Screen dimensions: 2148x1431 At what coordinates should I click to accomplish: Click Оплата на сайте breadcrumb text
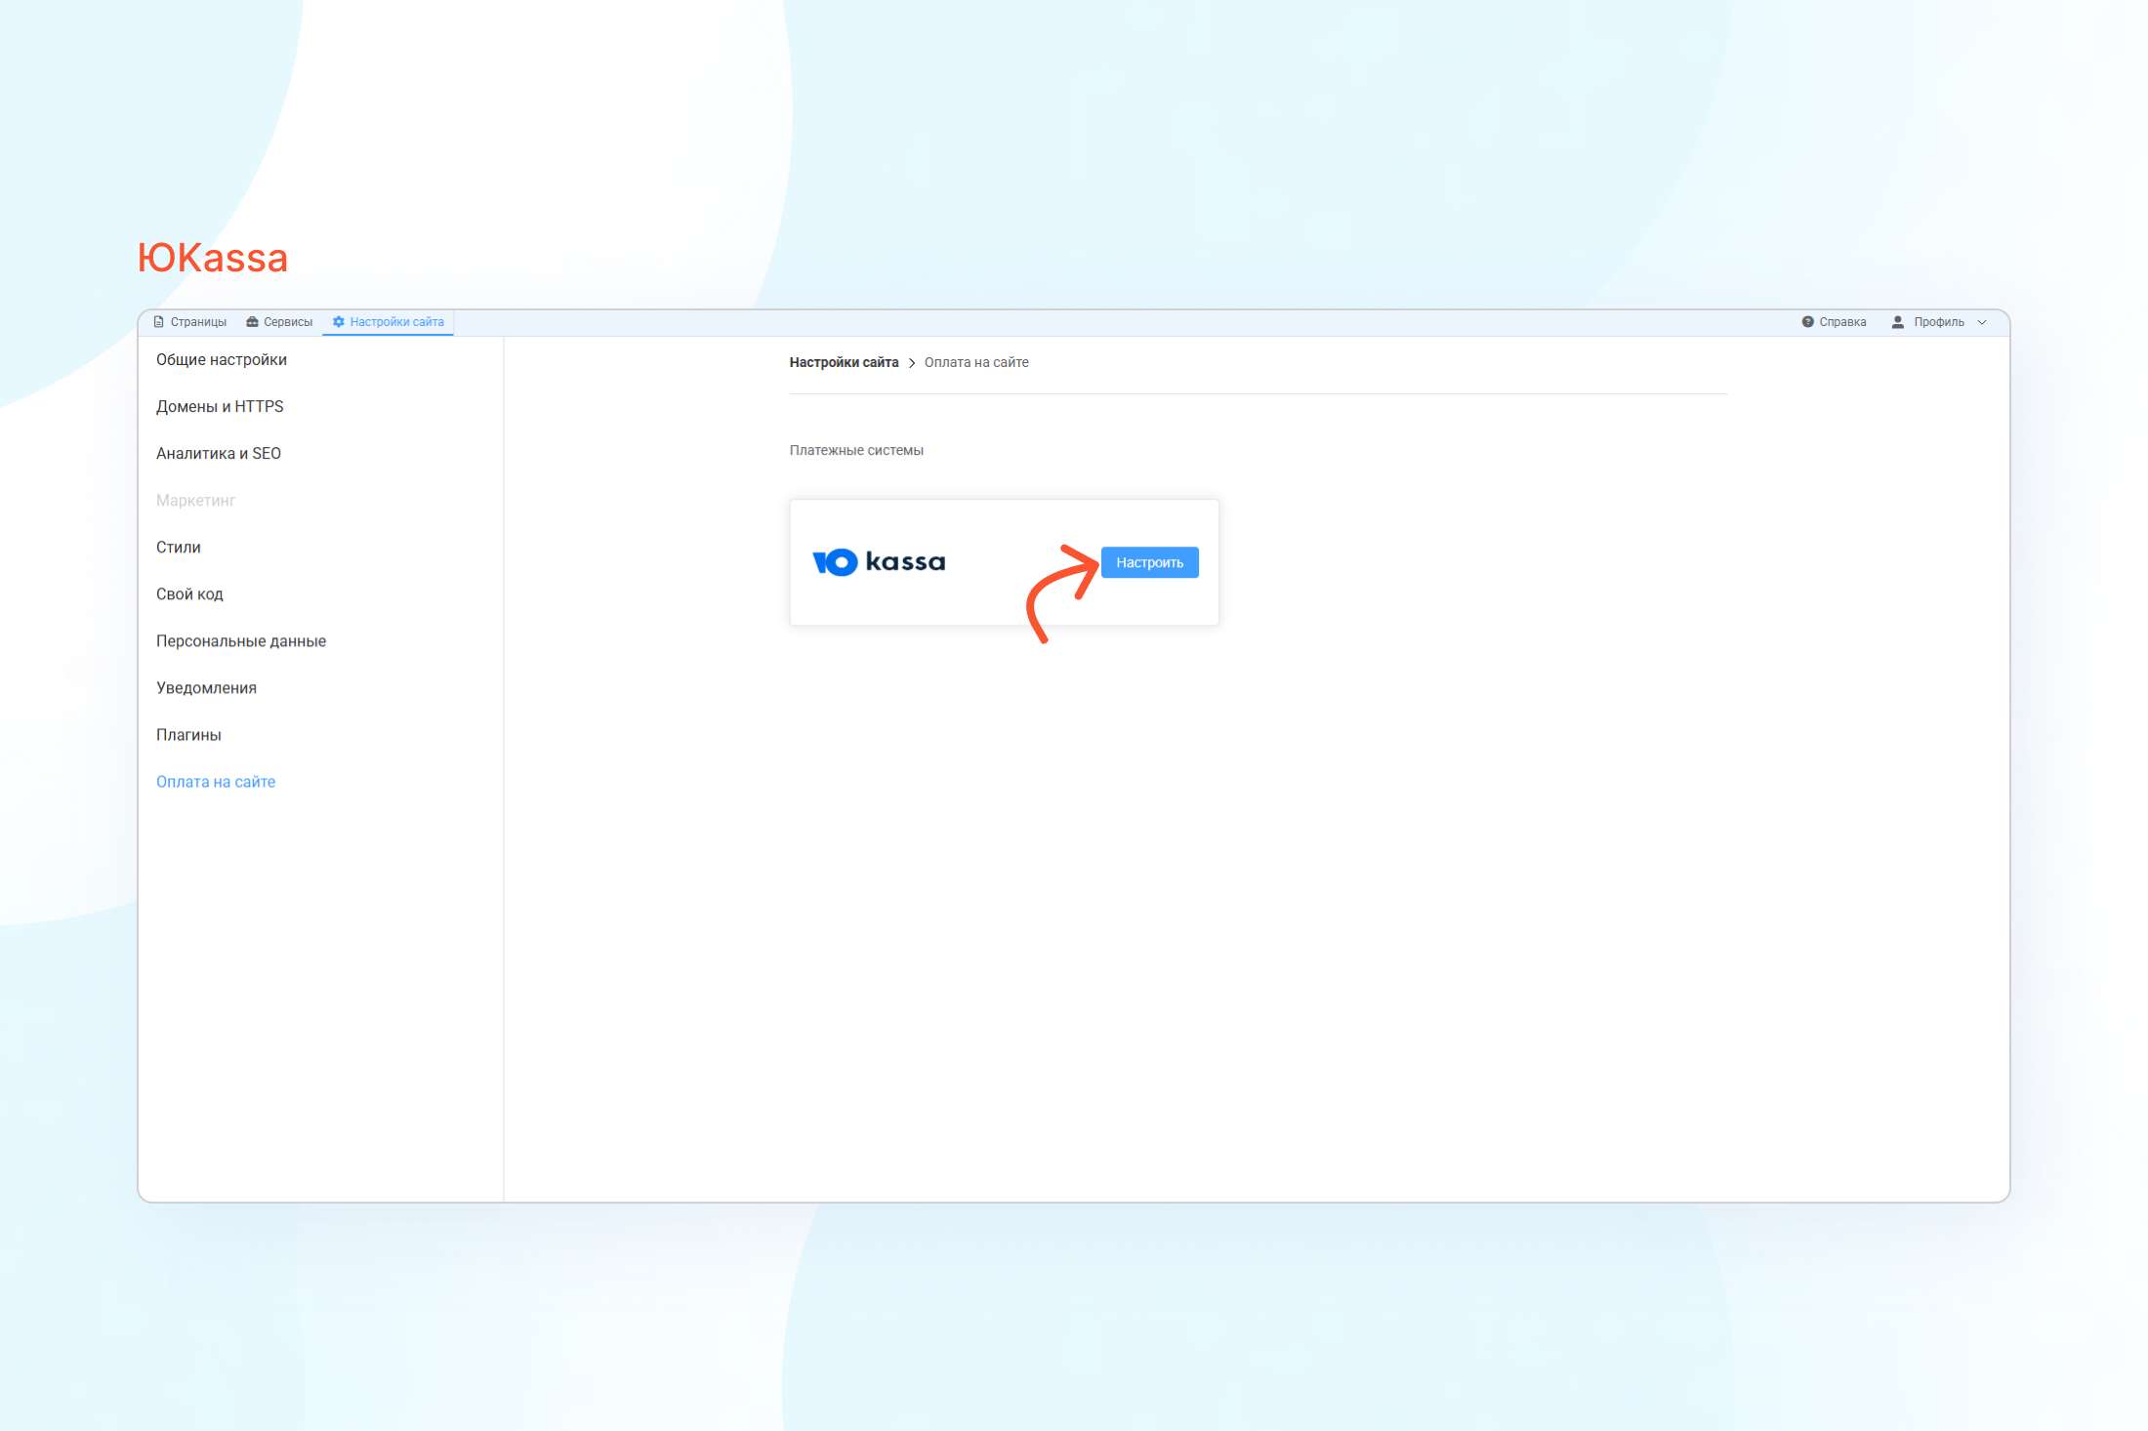point(976,362)
